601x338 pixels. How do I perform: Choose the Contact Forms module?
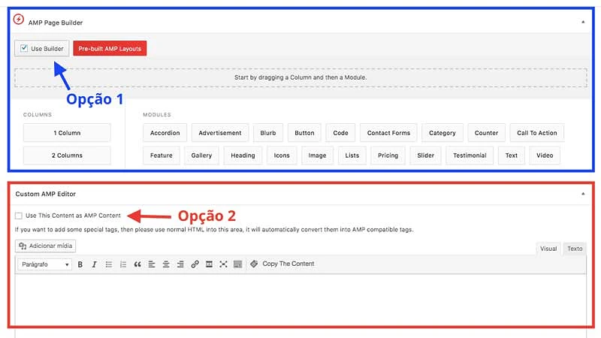[x=388, y=133]
